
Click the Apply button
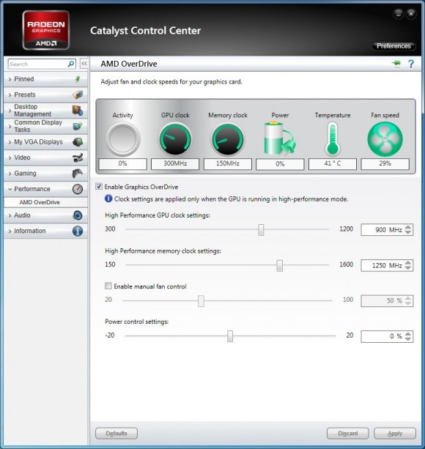[395, 433]
